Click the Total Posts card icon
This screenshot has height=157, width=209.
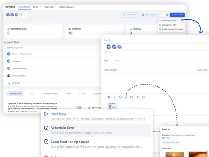[x=69, y=29]
